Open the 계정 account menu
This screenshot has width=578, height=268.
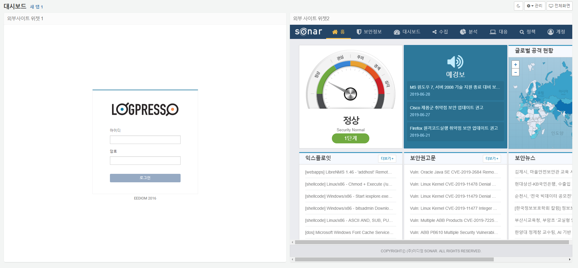coord(556,32)
